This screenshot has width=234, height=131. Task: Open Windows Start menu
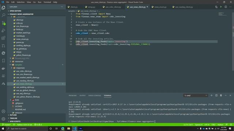[x=3, y=128]
